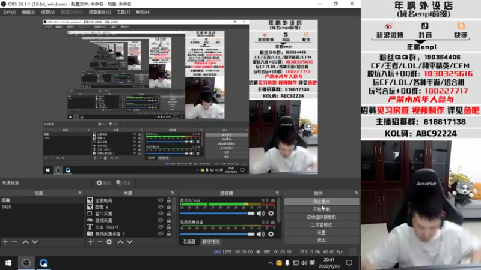
Task: Undock the 混音器 panel with its header icon
Action: 277,193
